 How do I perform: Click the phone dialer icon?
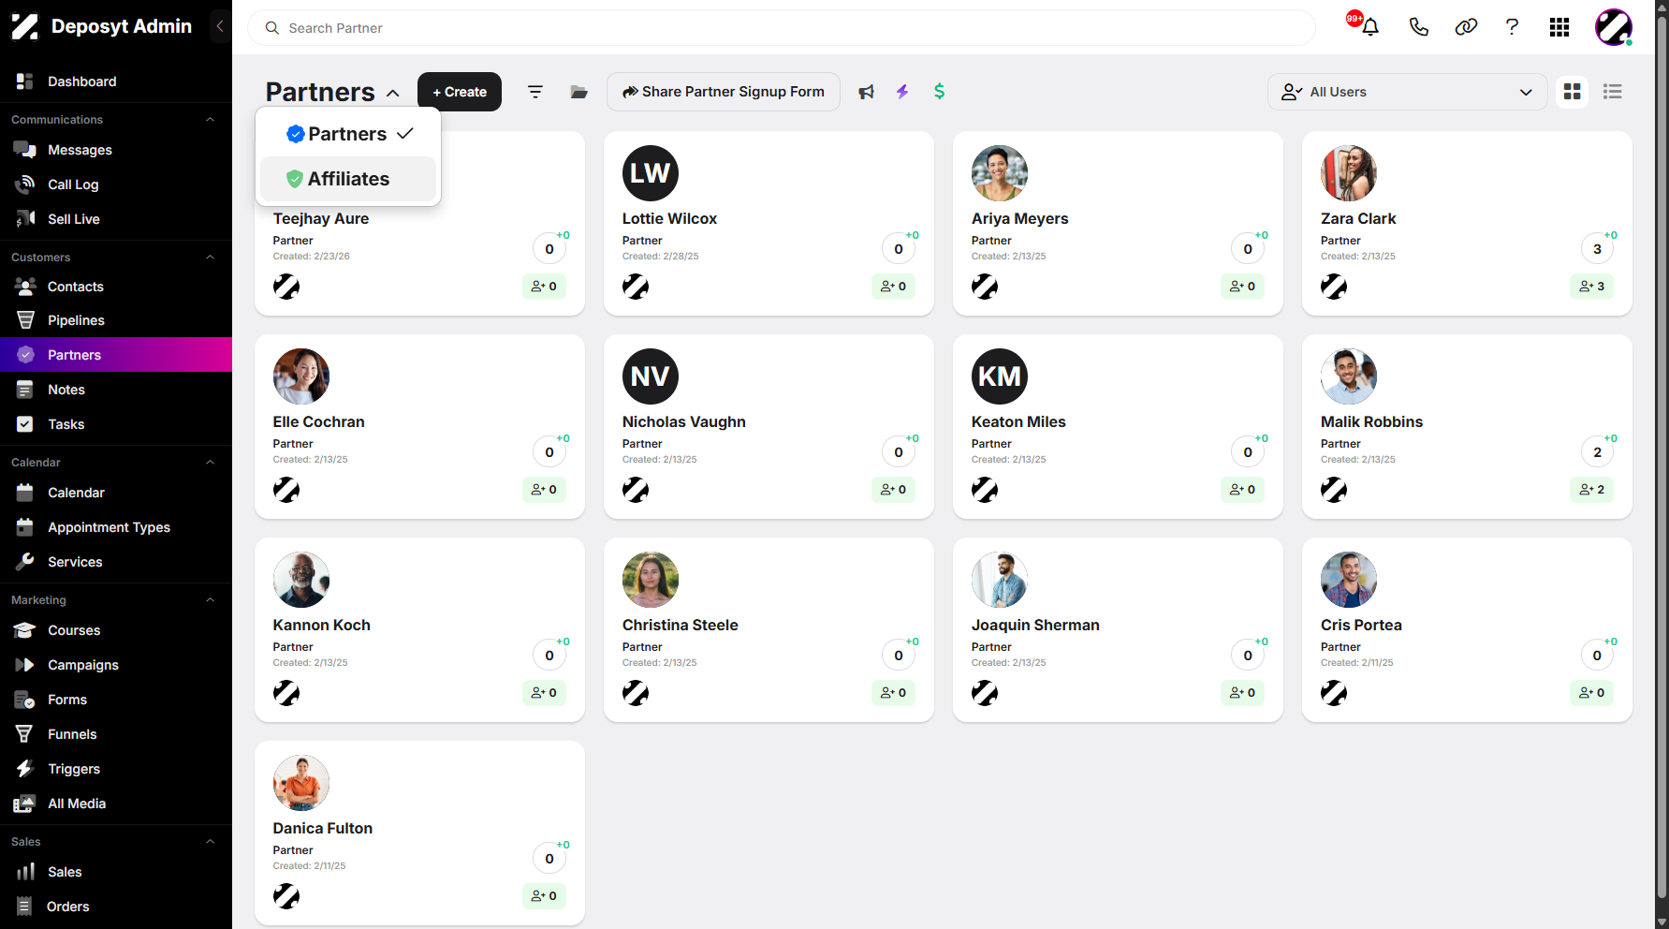coord(1419,27)
